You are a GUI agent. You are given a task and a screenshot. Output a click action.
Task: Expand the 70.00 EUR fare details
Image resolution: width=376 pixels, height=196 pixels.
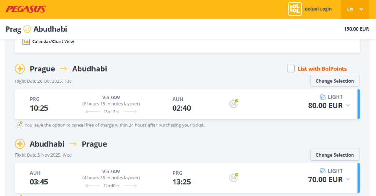point(348,180)
